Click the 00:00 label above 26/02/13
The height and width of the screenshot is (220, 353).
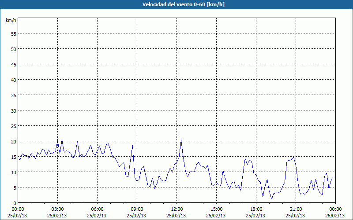pyautogui.click(x=335, y=209)
